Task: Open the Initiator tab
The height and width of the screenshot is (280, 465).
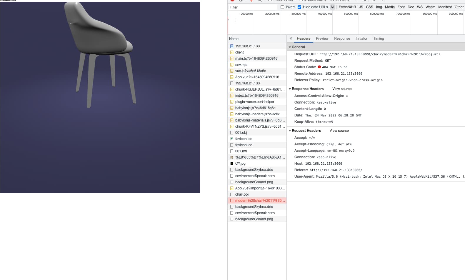Action: [x=361, y=39]
